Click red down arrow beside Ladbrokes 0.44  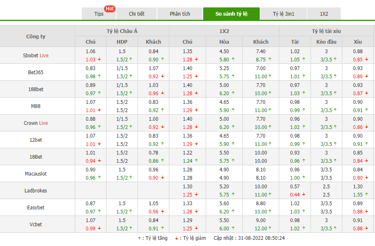(x=302, y=195)
